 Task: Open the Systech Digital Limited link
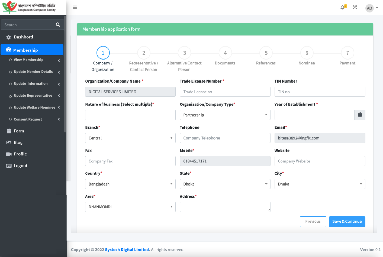tap(127, 250)
